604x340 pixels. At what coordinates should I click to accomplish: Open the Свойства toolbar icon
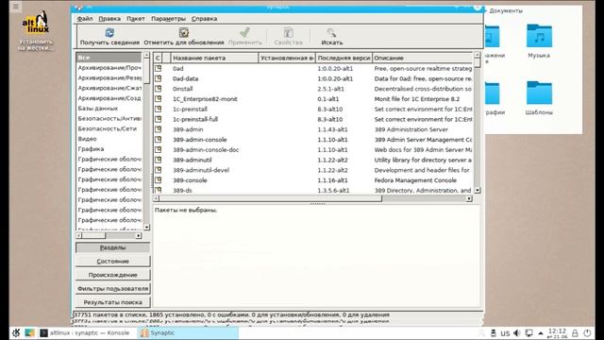click(288, 33)
